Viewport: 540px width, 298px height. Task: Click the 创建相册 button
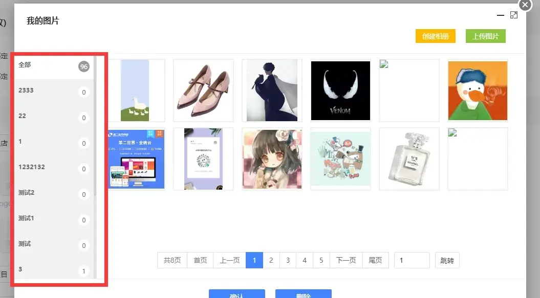(435, 36)
